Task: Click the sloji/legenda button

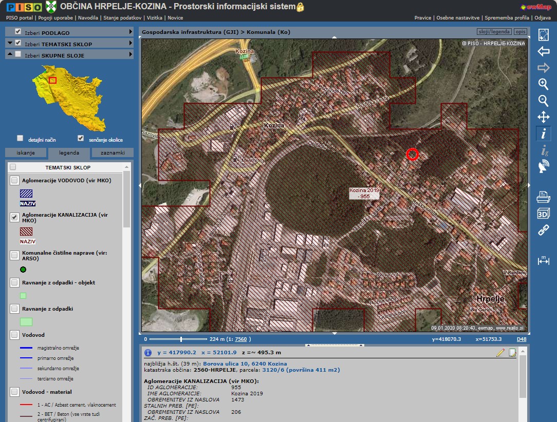Action: pos(494,32)
